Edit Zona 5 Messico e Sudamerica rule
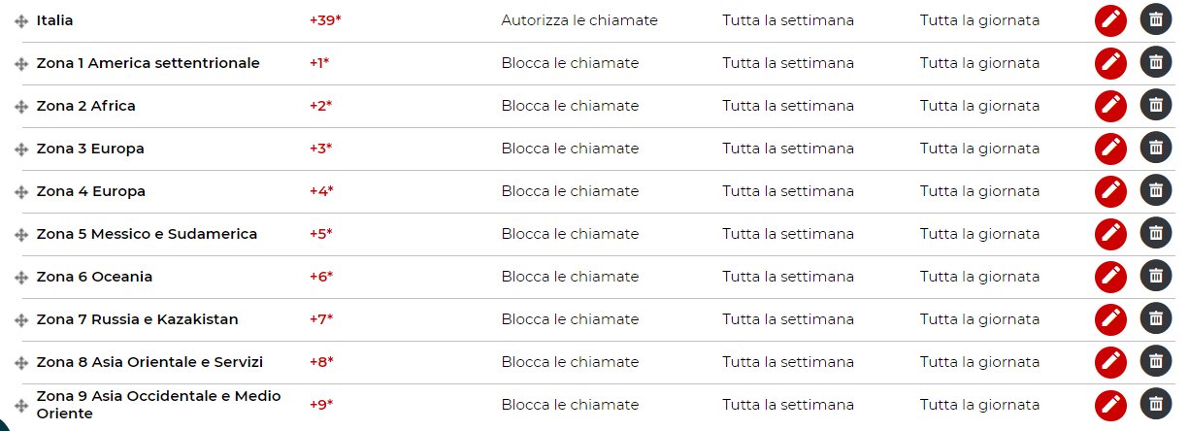This screenshot has height=431, width=1189. click(x=1110, y=234)
